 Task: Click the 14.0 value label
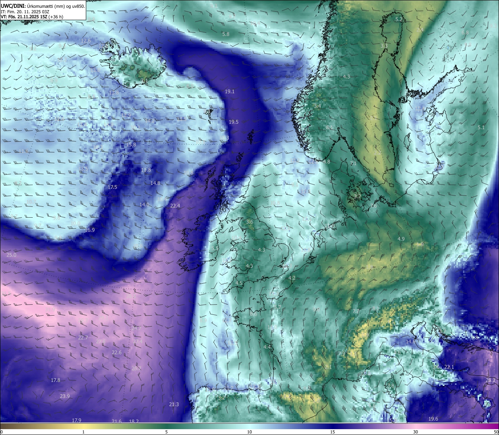pyautogui.click(x=144, y=205)
